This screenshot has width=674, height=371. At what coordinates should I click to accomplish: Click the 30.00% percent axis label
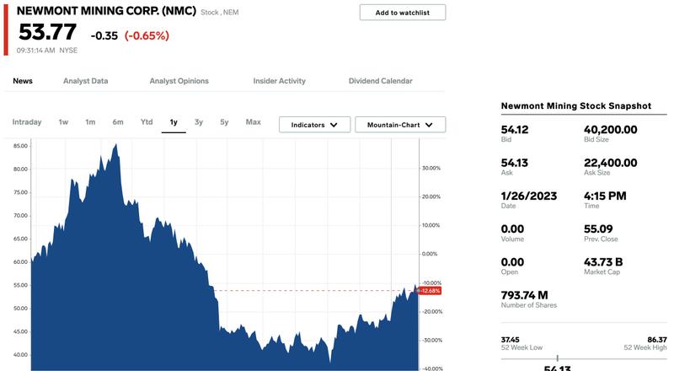point(431,169)
